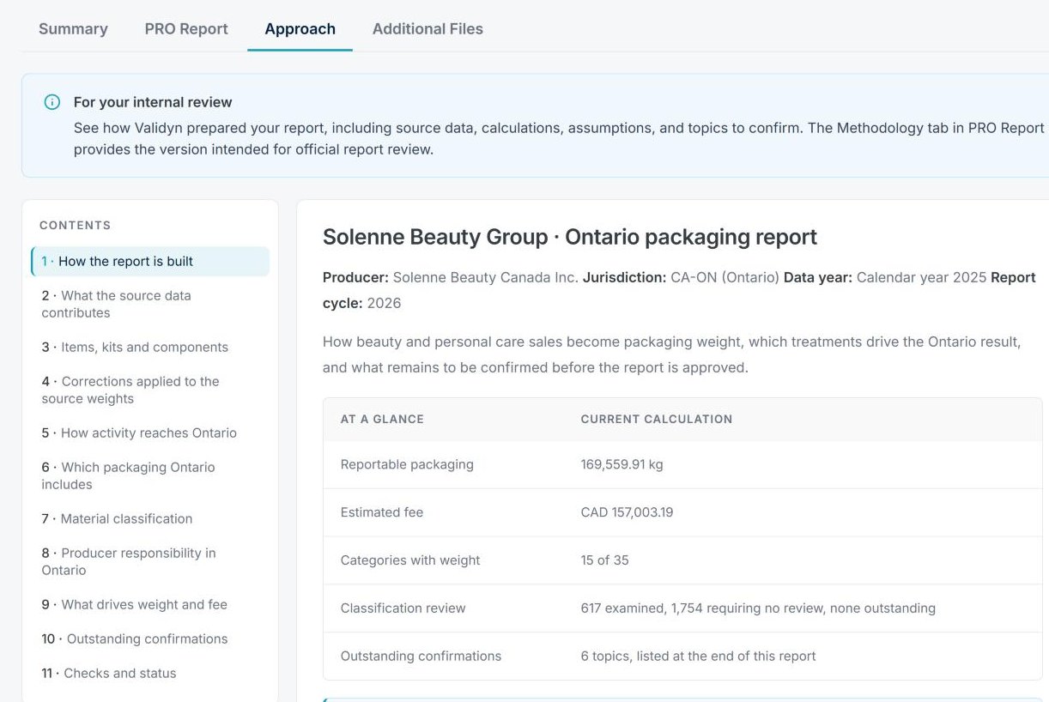This screenshot has height=702, width=1049.
Task: Click the 'Estimated fee' row label
Action: pos(382,512)
